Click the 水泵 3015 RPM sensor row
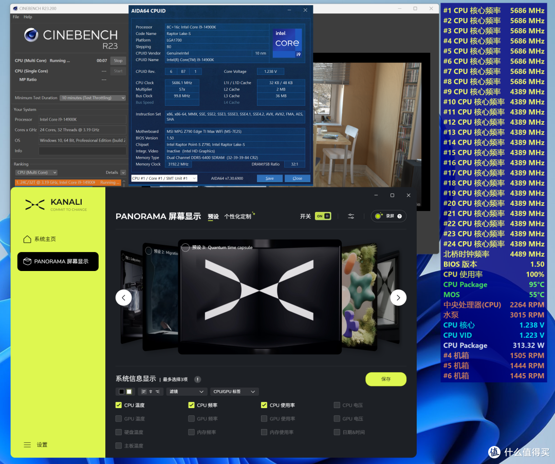This screenshot has height=464, width=555. (494, 315)
